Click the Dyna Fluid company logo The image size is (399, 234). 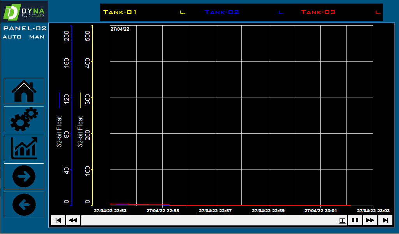click(x=24, y=12)
